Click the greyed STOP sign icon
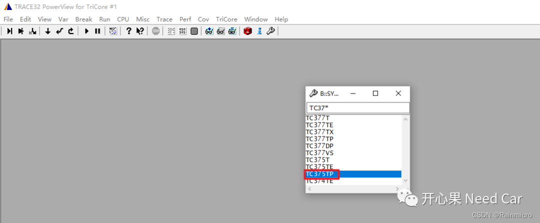The height and width of the screenshot is (223, 540). [x=155, y=31]
